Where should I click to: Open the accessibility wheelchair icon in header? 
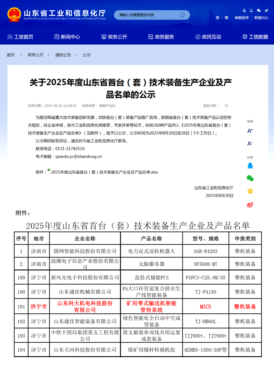point(244,10)
